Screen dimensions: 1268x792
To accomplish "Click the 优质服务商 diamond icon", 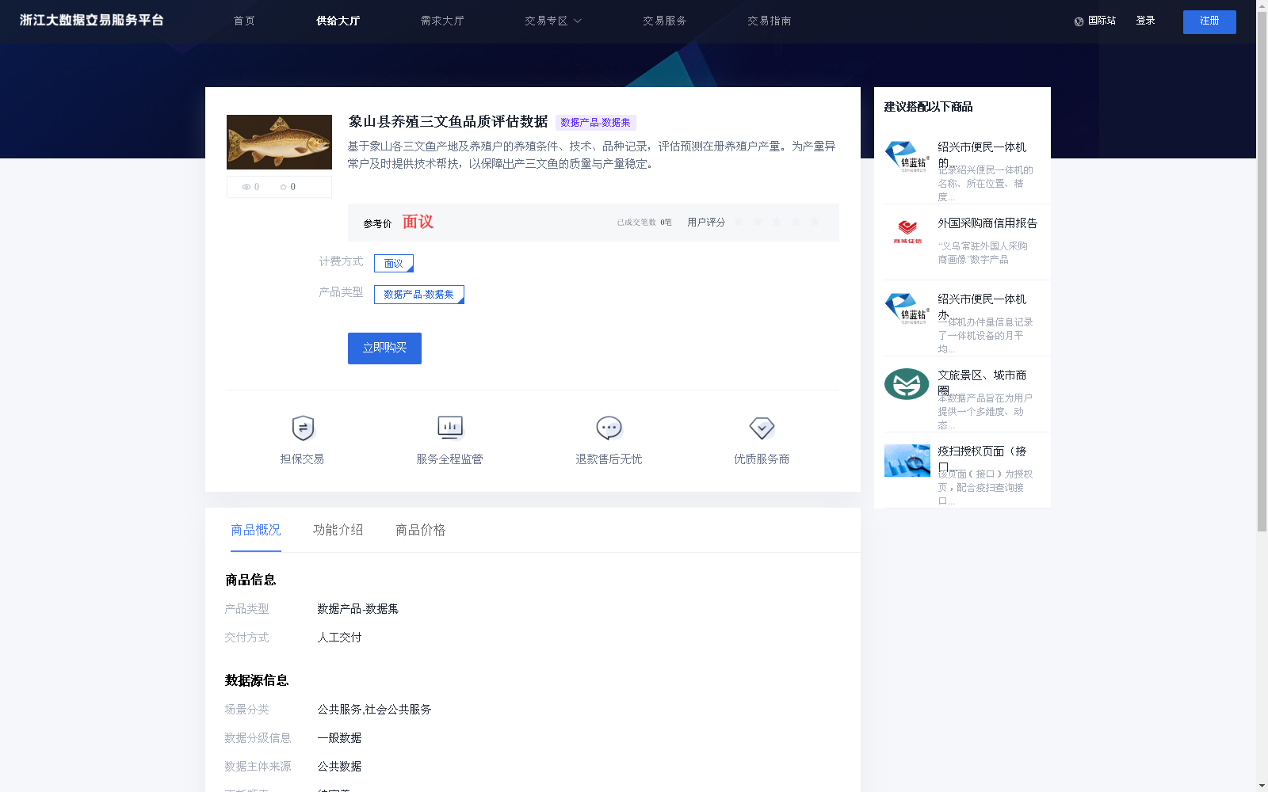I will pyautogui.click(x=762, y=428).
